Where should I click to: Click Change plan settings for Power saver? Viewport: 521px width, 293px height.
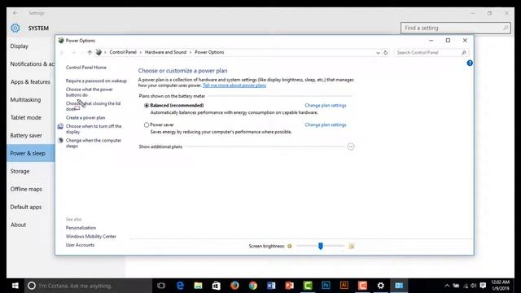(x=326, y=125)
